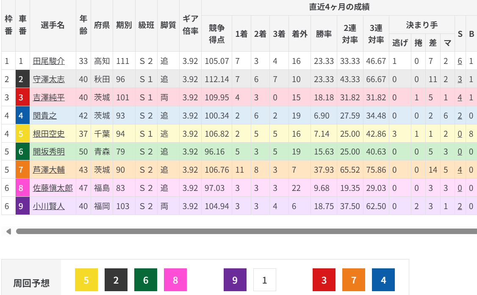Click blue number 4 badge in lap prediction
The height and width of the screenshot is (295, 477).
tap(383, 280)
